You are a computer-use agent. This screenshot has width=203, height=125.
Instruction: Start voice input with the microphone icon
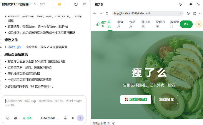pos(65,118)
